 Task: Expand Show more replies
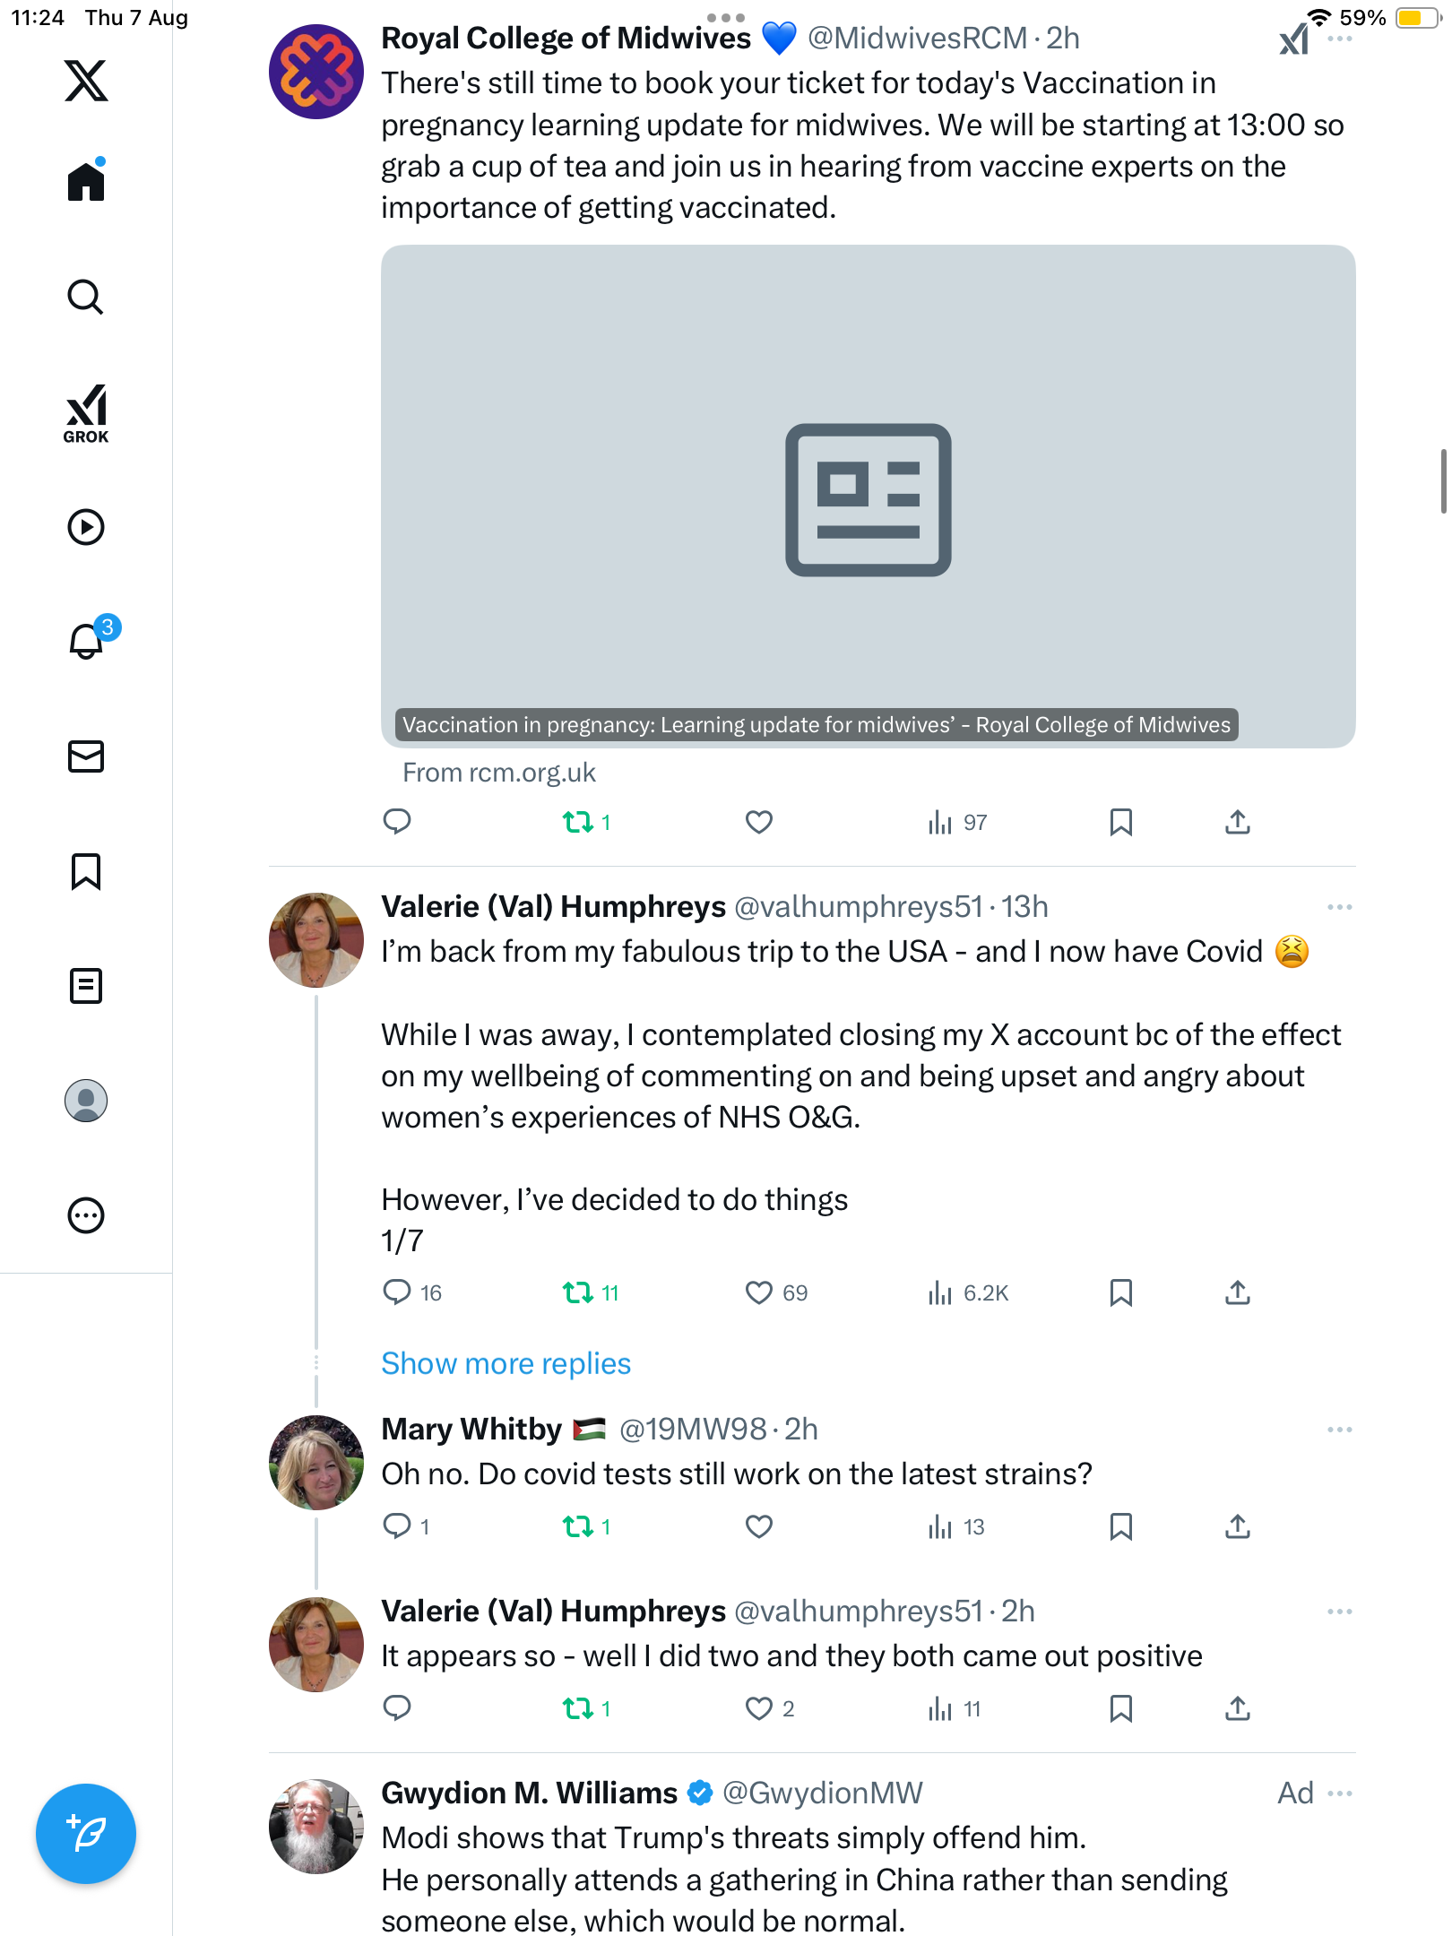(x=506, y=1363)
